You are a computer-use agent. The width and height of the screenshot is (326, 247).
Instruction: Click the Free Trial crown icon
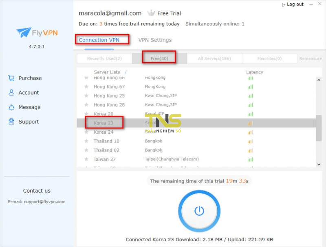[x=151, y=13]
